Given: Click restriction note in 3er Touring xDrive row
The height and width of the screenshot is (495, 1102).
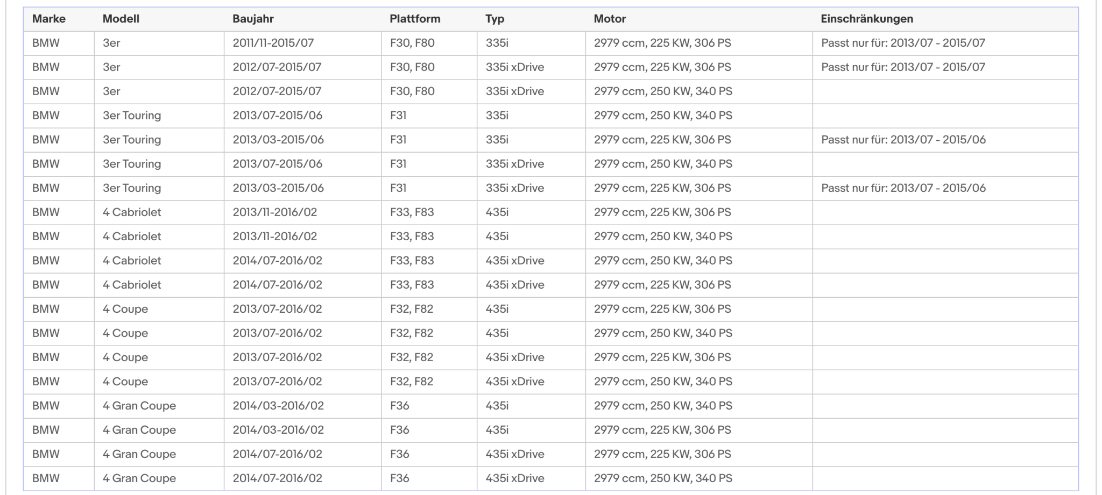Looking at the screenshot, I should 903,188.
